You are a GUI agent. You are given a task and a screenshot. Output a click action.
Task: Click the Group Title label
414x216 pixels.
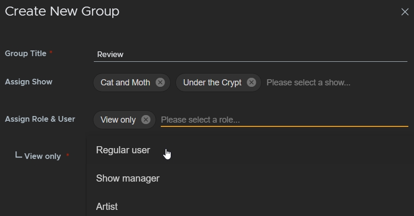25,53
